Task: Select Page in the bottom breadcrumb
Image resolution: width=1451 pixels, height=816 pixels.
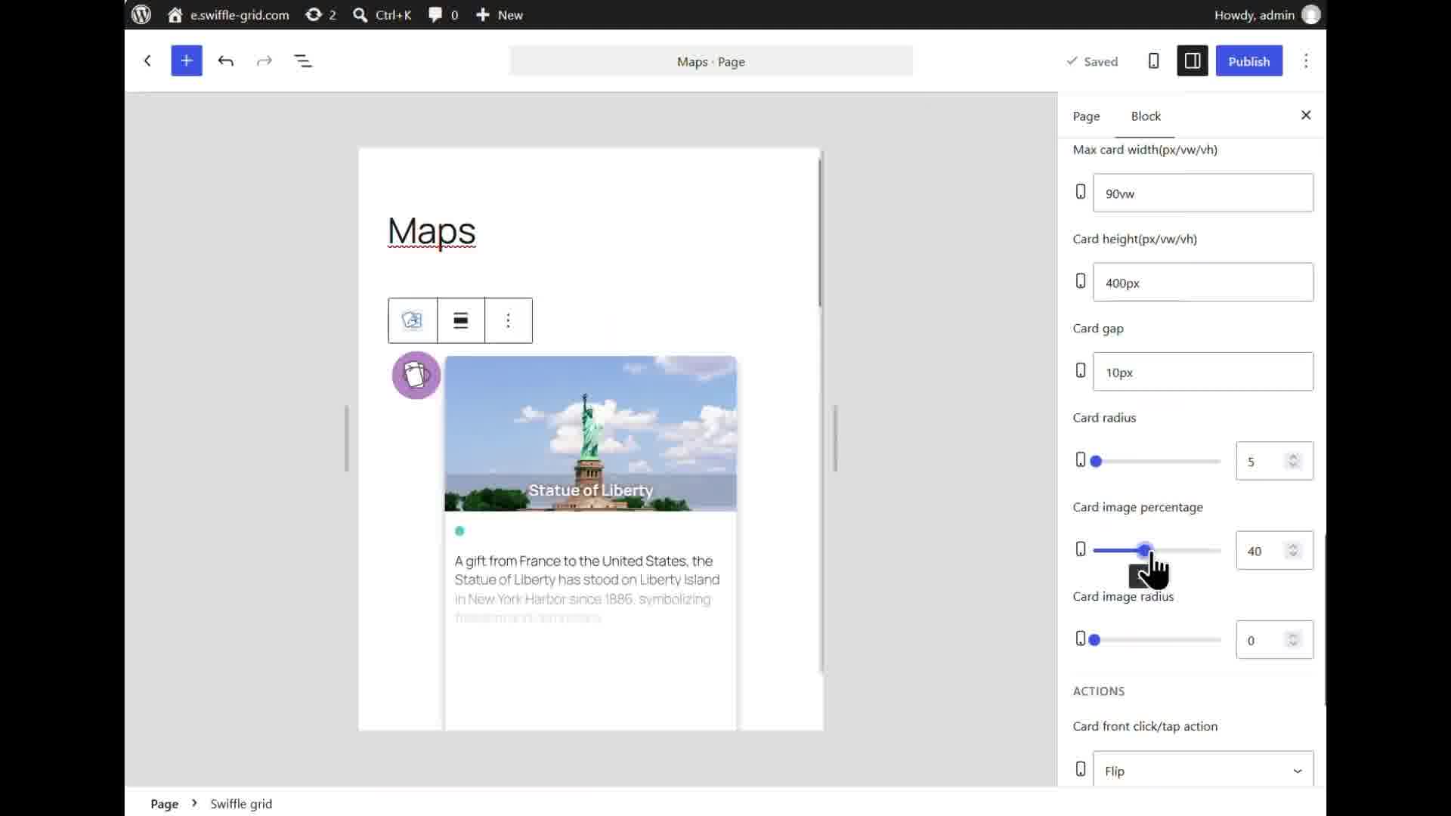Action: point(164,804)
